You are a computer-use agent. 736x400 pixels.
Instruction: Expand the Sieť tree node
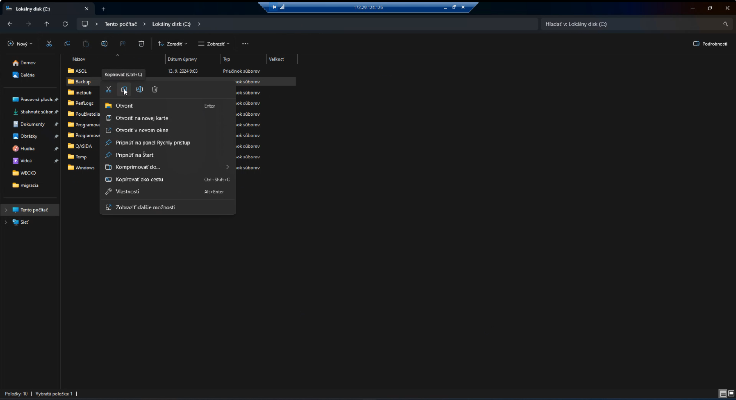click(x=6, y=222)
